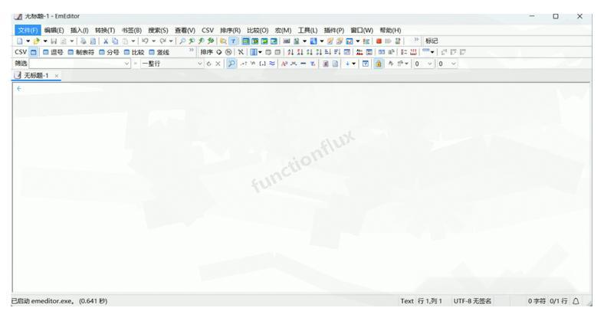Click UTF-8 无签名 encoding in status bar
This screenshot has width=604, height=321.
472,301
